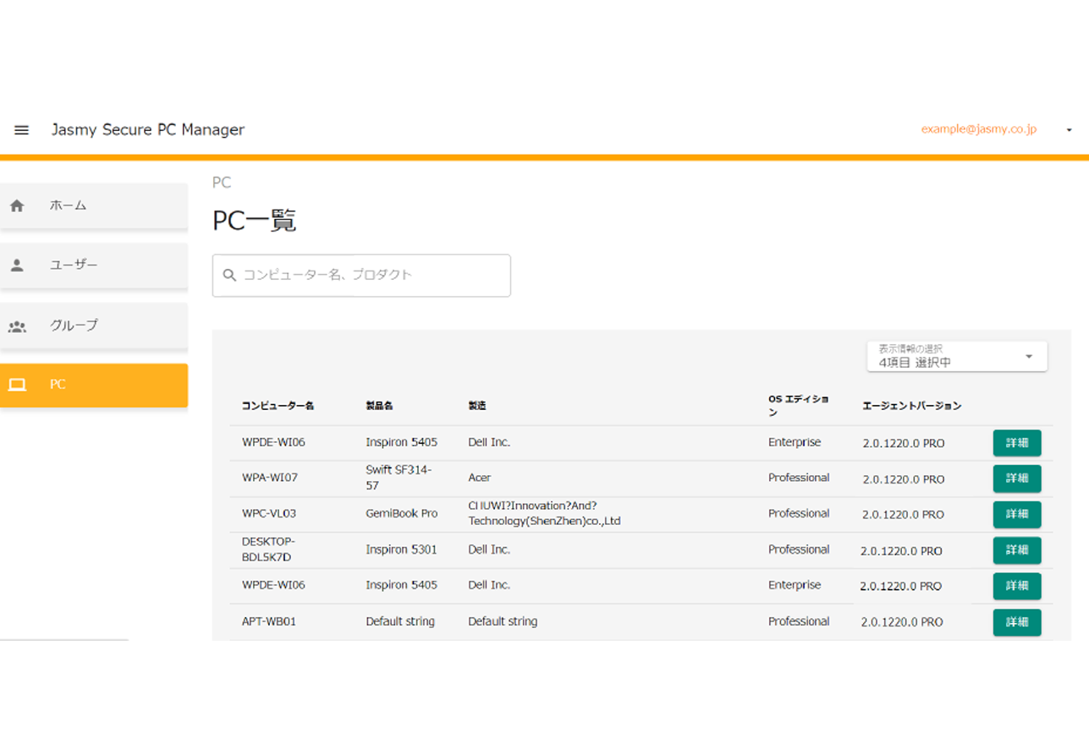Open the account dropdown arrow
1089x749 pixels.
(1069, 130)
